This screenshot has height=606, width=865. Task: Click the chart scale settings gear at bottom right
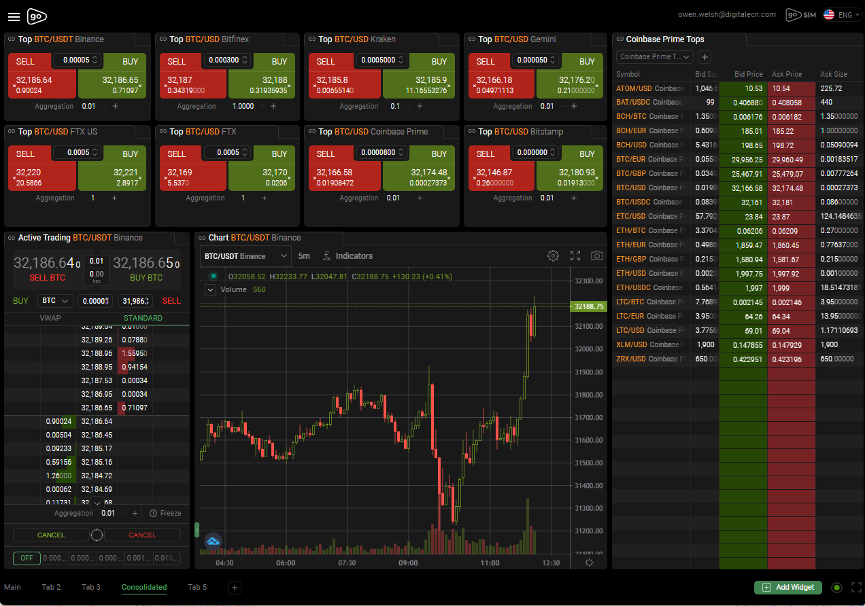589,563
